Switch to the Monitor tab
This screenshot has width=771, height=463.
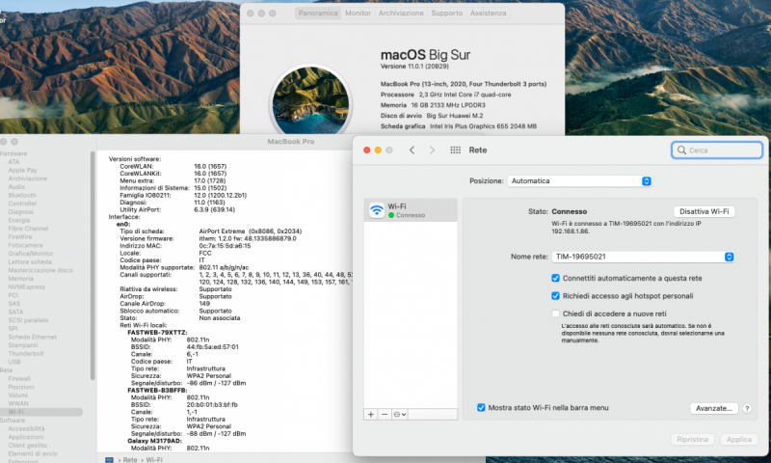pyautogui.click(x=358, y=14)
